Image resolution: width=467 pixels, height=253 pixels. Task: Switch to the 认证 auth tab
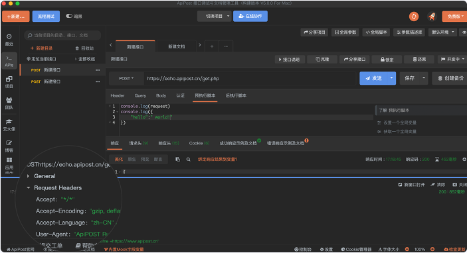(x=180, y=95)
